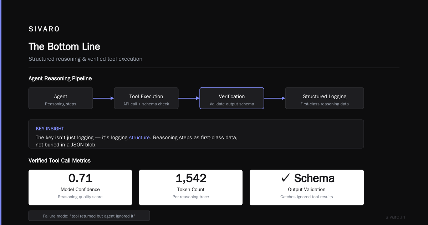Select 'The Bottom Line' heading
This screenshot has width=428, height=225.
[64, 46]
